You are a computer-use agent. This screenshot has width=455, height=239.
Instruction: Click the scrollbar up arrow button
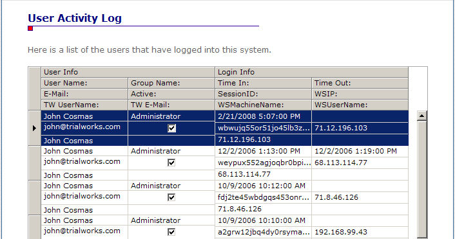pos(421,116)
